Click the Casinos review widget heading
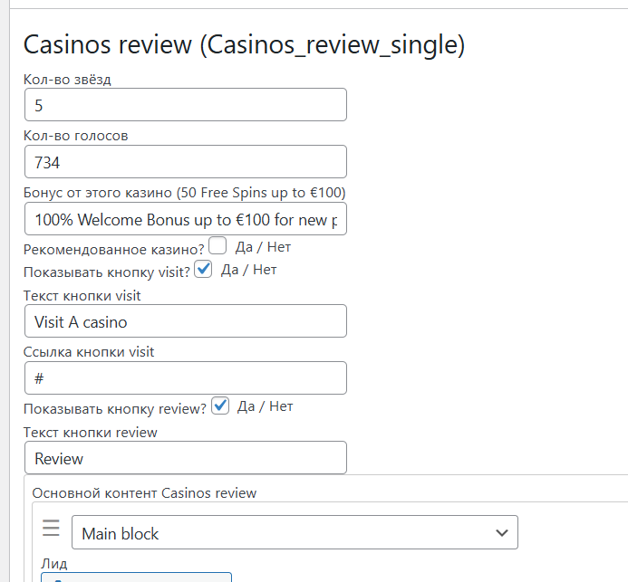 tap(244, 45)
